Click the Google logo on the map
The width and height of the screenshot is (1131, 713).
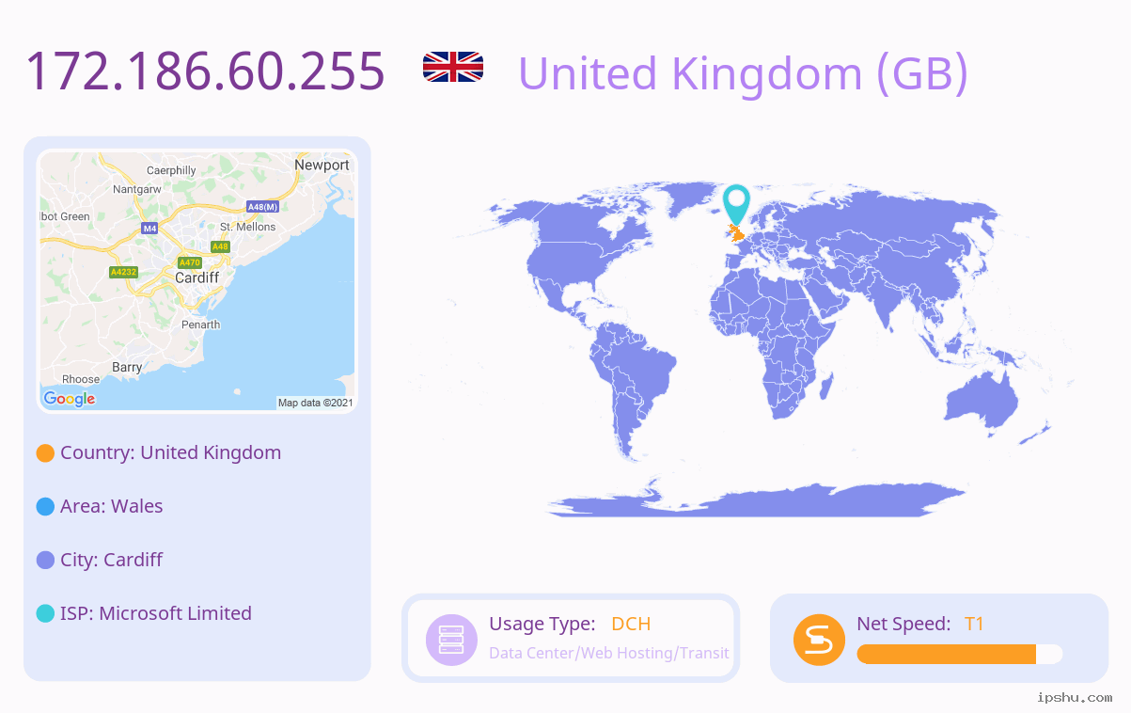70,399
